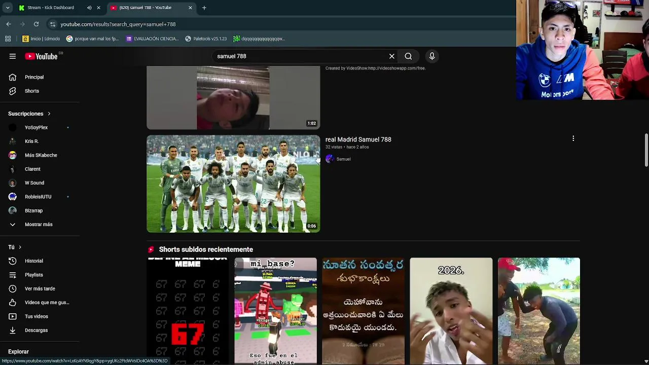The height and width of the screenshot is (365, 649).
Task: Click the Samuel channel avatar
Action: (330, 159)
